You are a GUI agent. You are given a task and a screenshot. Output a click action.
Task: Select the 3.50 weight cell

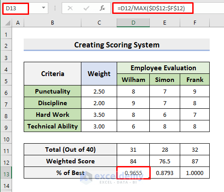point(99,115)
